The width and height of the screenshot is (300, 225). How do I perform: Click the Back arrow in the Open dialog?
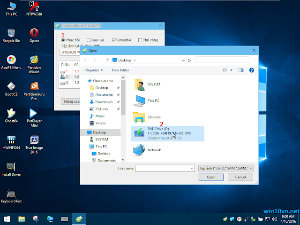(85, 60)
